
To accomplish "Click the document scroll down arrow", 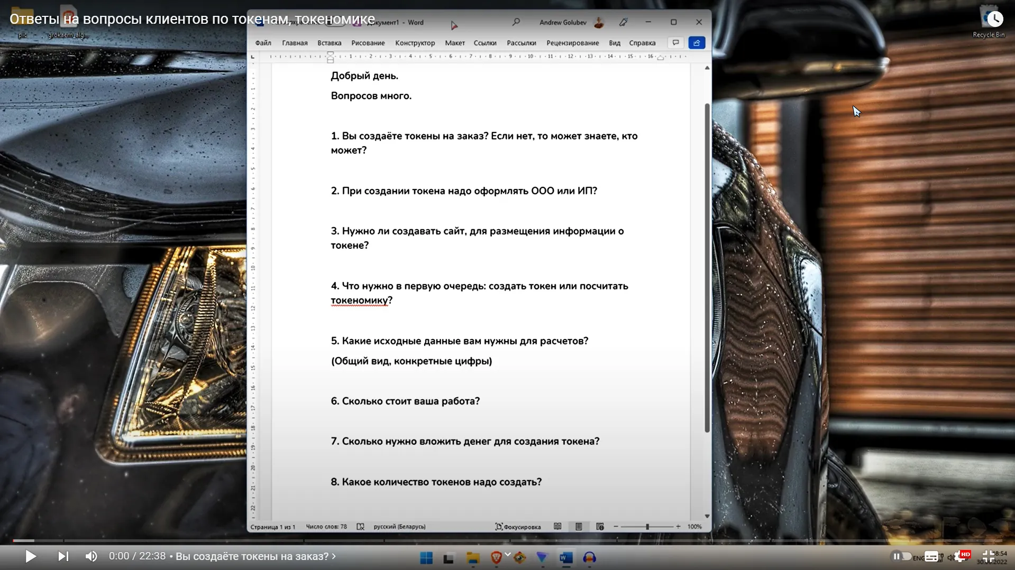I will (x=707, y=516).
